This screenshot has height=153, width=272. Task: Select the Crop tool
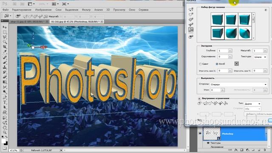click(x=5, y=47)
